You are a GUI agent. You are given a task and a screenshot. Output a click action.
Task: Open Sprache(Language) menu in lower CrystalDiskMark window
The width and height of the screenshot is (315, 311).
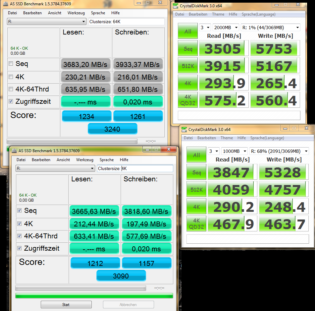[267, 138]
